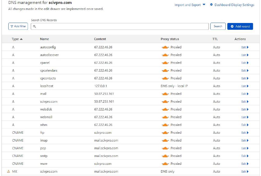261x176 pixels.
Task: Click the cloud icon in the ftp CNAME row
Action: coord(165,133)
